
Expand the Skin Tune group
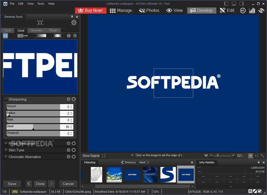[6, 150]
